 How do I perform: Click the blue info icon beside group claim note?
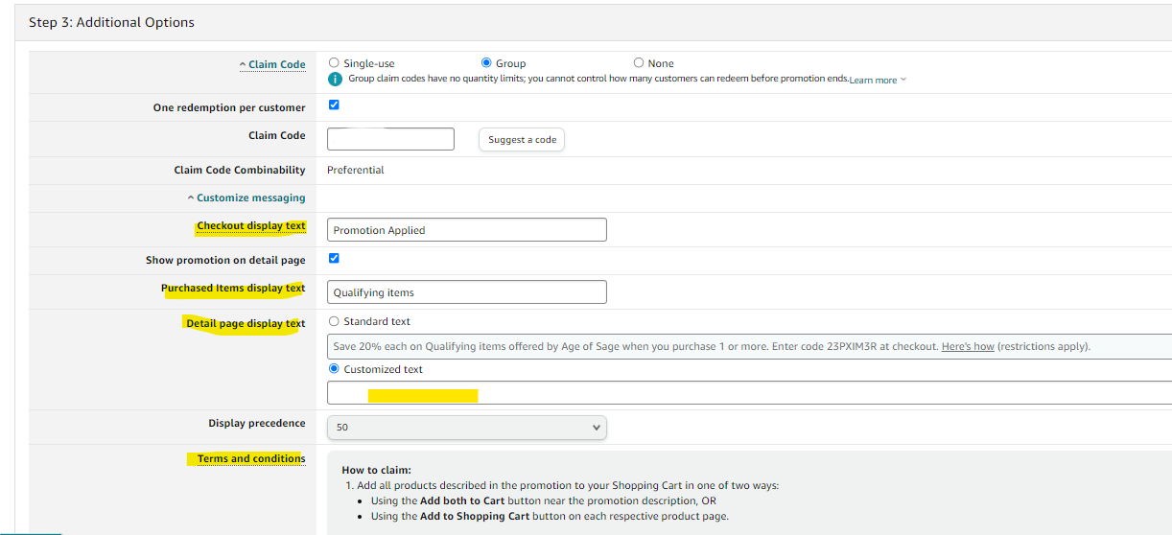coord(335,79)
